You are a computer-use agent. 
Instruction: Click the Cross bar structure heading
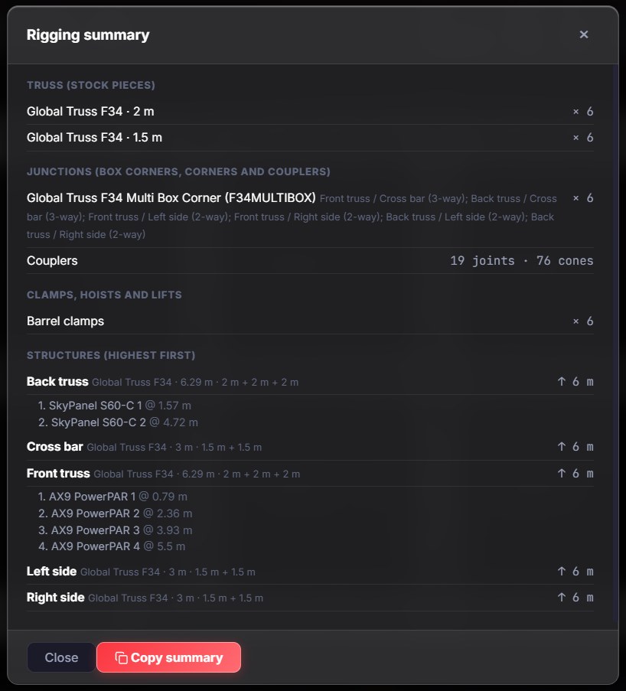coord(54,447)
